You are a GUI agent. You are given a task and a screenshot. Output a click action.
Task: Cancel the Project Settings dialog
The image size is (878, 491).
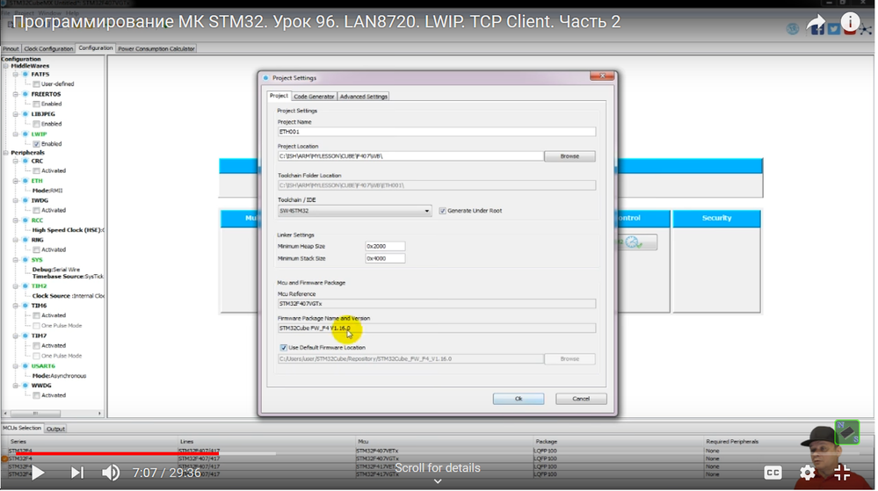[581, 399]
